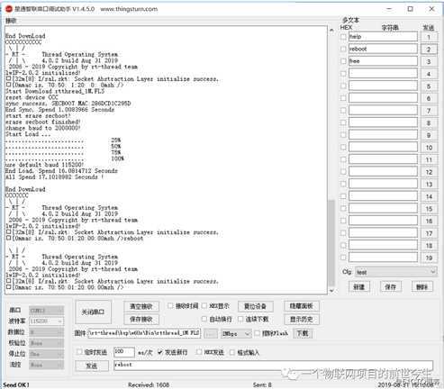The width and height of the screenshot is (444, 389).
Task: Click the 显示历史 show history button
Action: click(x=301, y=319)
